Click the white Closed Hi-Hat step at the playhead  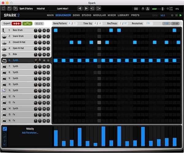pyautogui.click(x=99, y=42)
